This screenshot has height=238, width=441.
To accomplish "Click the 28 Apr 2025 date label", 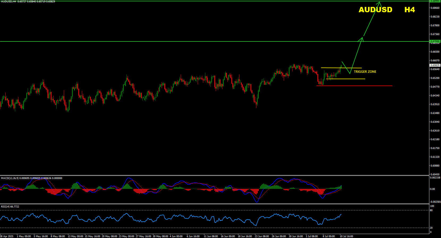I will [7, 236].
